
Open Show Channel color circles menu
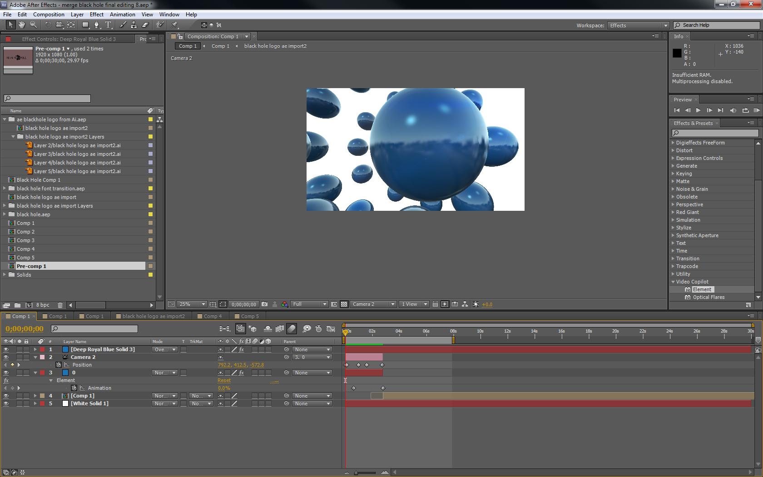[x=284, y=304]
